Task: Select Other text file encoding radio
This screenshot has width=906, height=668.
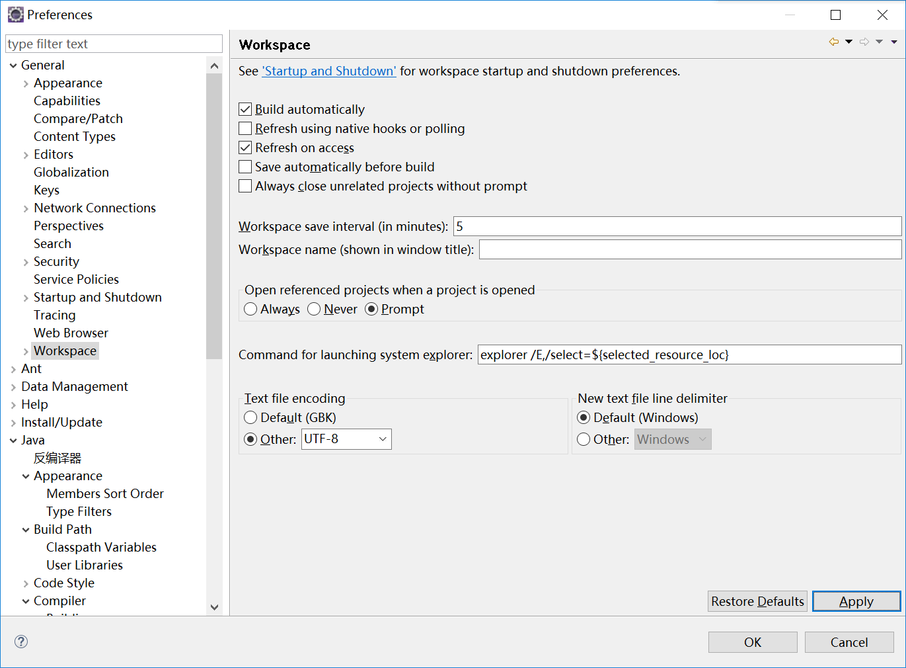Action: (x=250, y=439)
